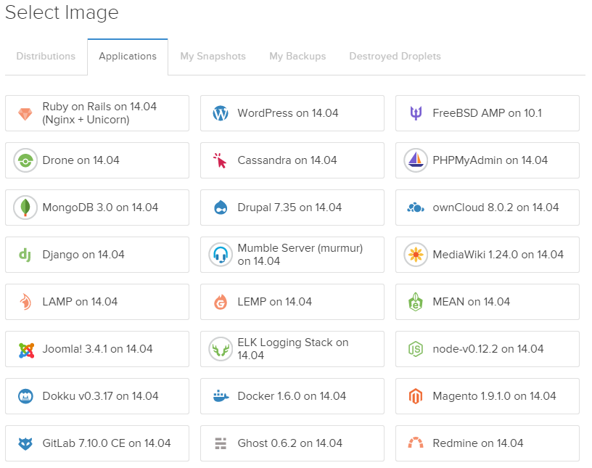The image size is (592, 468).
Task: Click the Cassandra cursor icon
Action: (x=220, y=160)
